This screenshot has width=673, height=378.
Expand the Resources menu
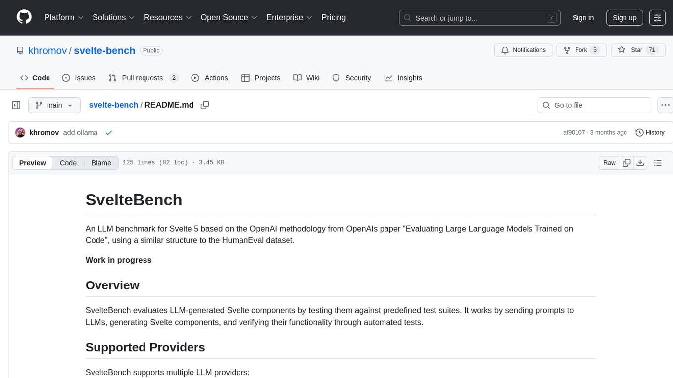[x=168, y=17]
